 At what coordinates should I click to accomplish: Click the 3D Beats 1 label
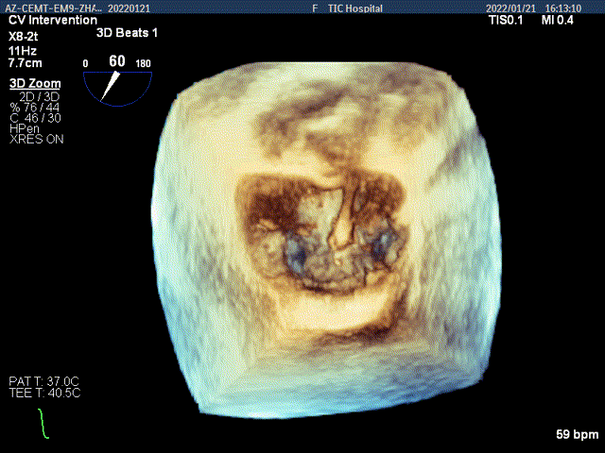[130, 32]
